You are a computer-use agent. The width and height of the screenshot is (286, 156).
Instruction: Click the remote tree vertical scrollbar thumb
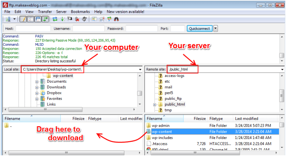(282, 96)
